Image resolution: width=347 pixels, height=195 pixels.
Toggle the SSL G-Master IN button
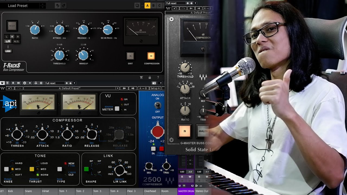[x=185, y=131]
